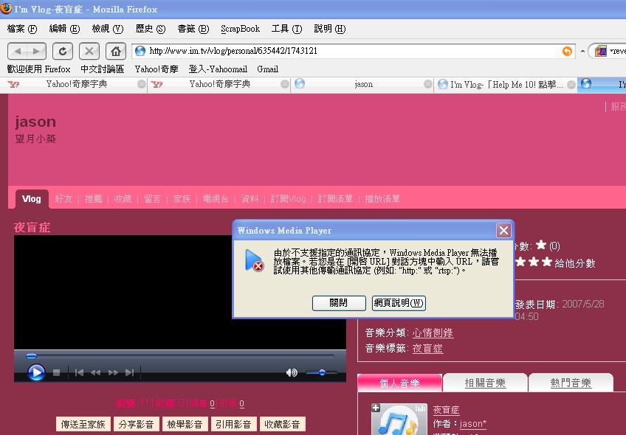
Task: Click the 心情側錄 category link
Action: click(433, 333)
